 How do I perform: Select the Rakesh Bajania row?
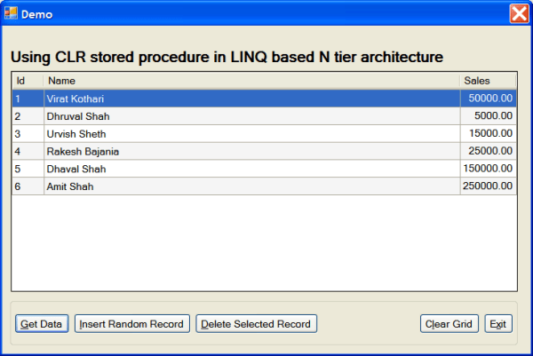click(264, 151)
